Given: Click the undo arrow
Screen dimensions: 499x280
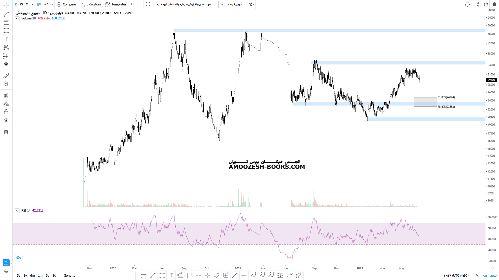Looking at the screenshot, I should [x=133, y=4].
